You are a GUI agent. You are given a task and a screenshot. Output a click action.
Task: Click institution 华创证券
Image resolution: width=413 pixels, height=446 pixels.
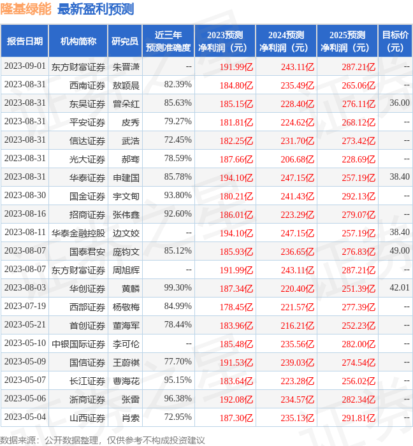tap(87, 289)
